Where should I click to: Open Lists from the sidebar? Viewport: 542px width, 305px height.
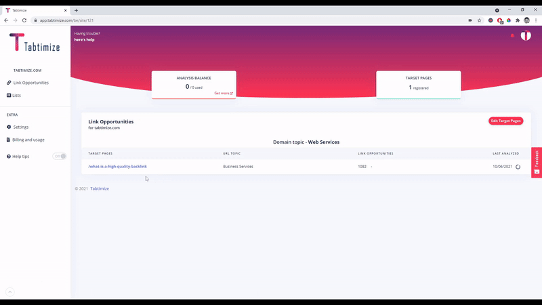(14, 95)
